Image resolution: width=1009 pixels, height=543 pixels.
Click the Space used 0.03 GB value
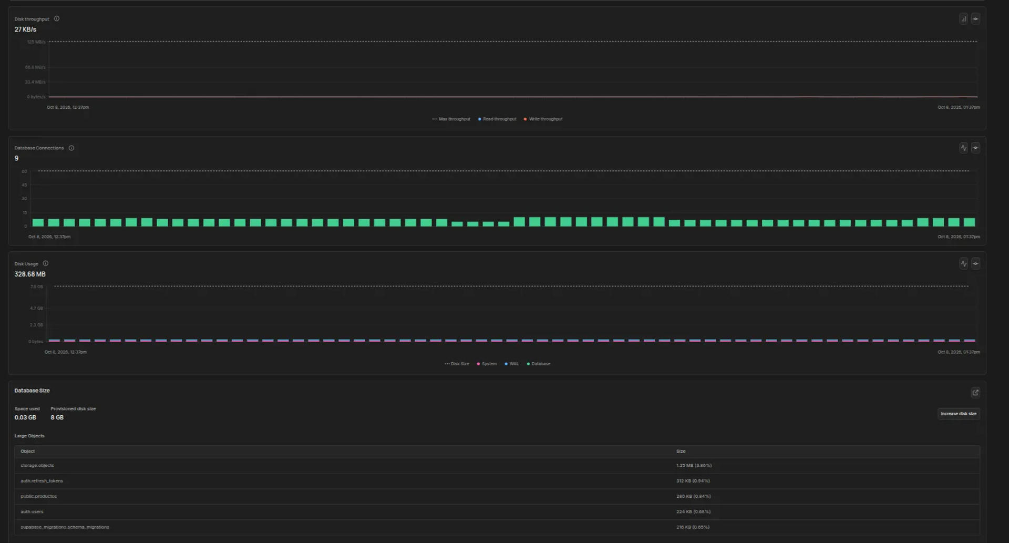tap(25, 417)
